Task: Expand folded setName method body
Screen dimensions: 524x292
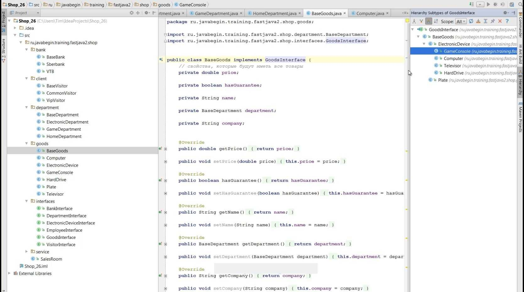Action: point(166,225)
